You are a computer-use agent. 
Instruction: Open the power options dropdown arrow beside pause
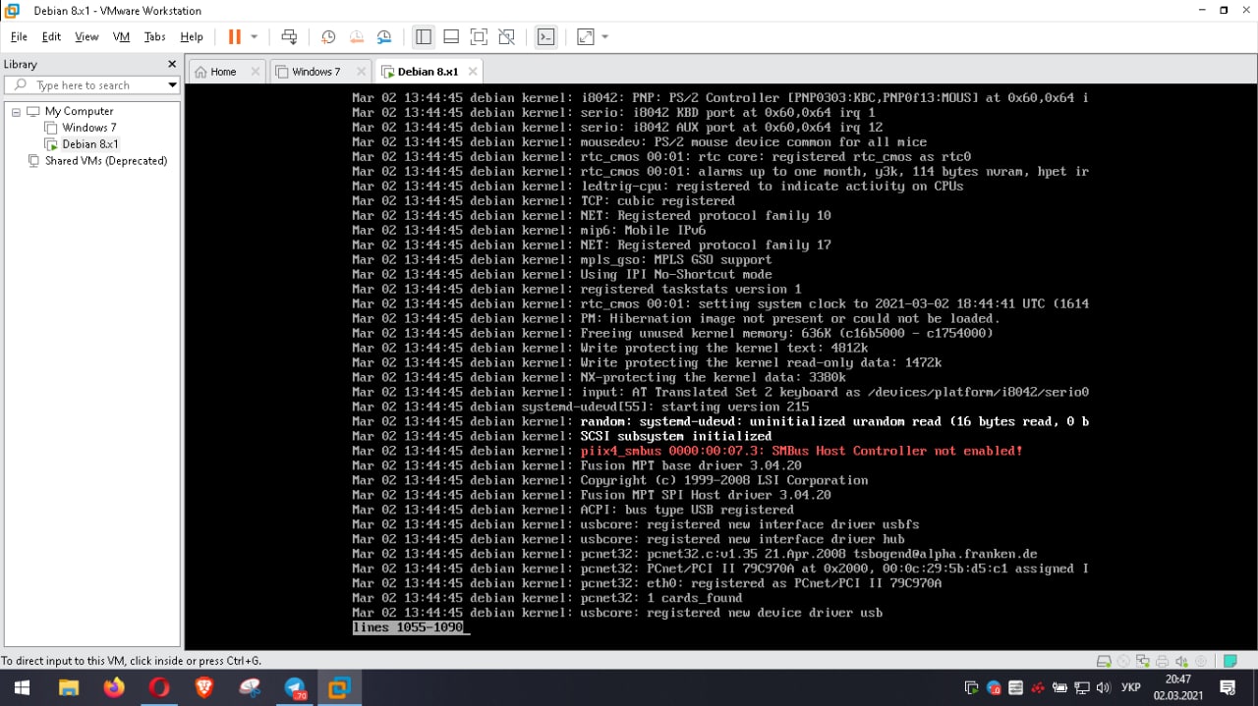[255, 36]
